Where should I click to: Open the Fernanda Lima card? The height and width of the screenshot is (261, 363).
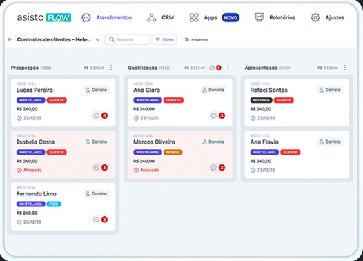click(x=63, y=206)
